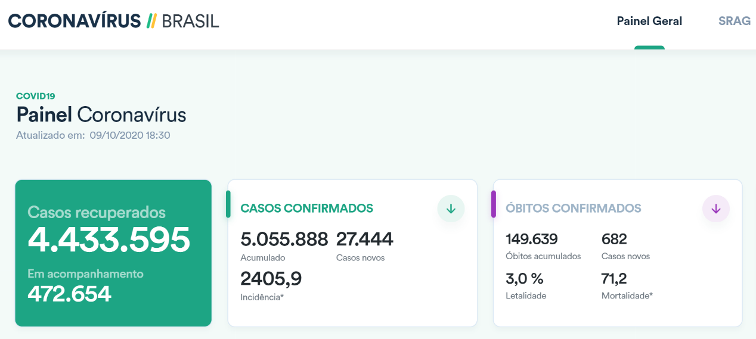
Task: Switch to the SRAG tab
Action: point(734,21)
